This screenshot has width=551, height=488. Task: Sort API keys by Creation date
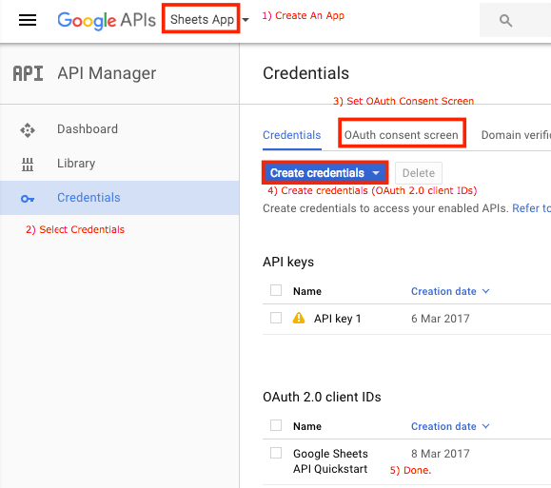pos(450,291)
